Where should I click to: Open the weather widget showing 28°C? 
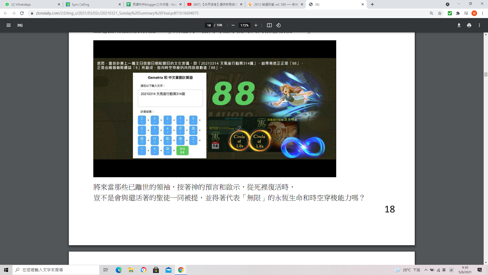point(408,270)
